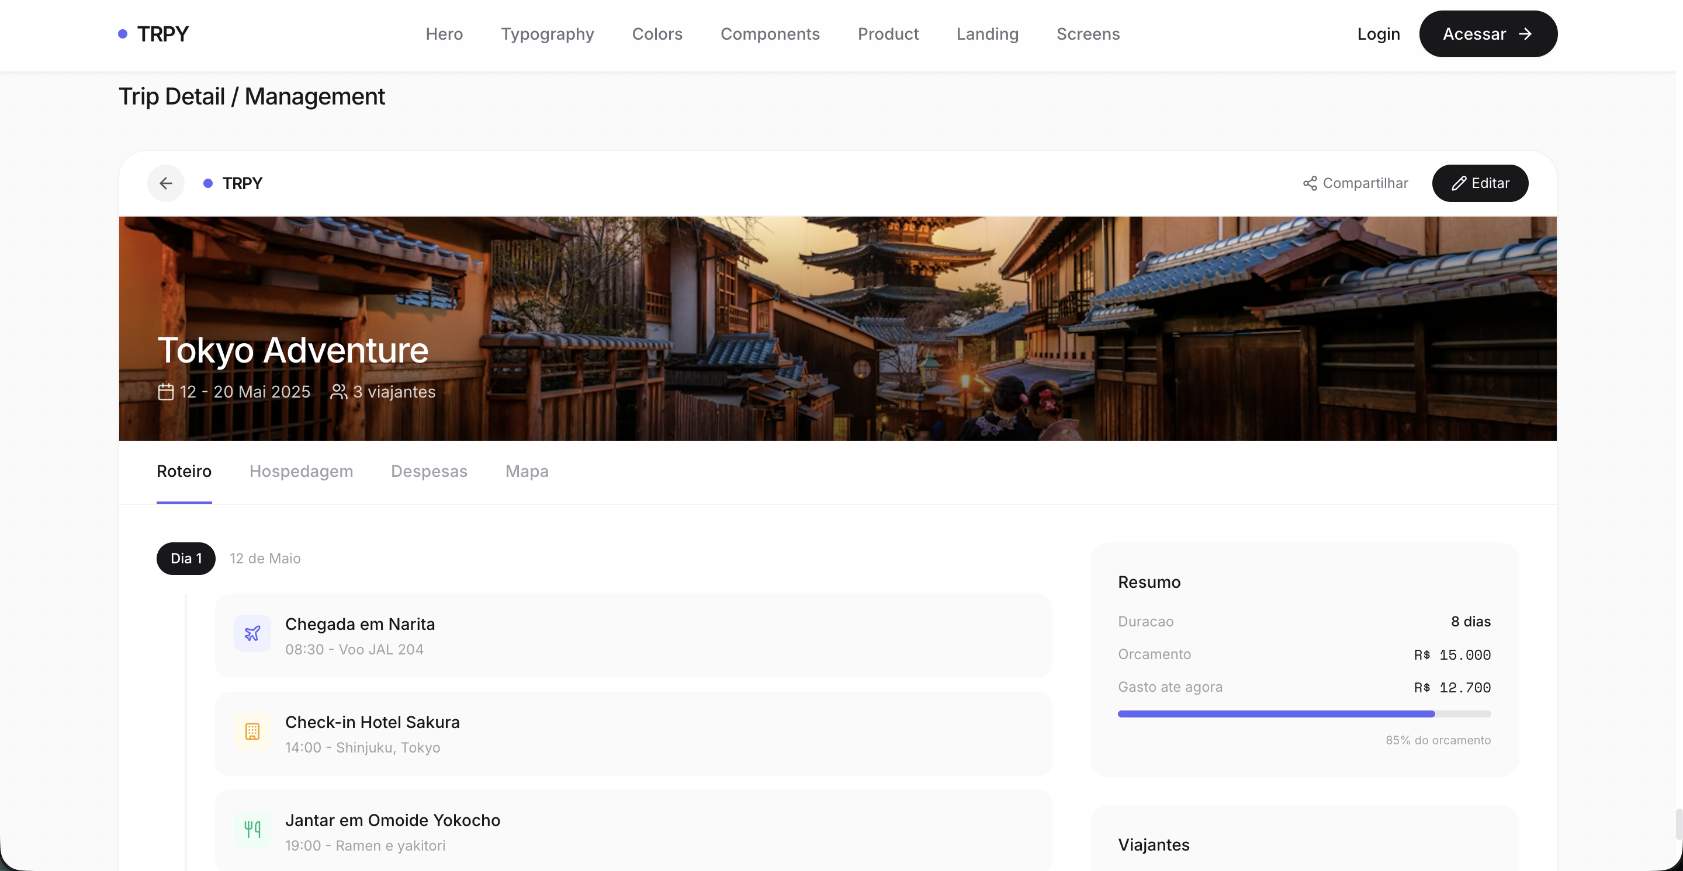The width and height of the screenshot is (1683, 871).
Task: Click the 08:30 - Voo JAL 204 text
Action: [x=354, y=649]
